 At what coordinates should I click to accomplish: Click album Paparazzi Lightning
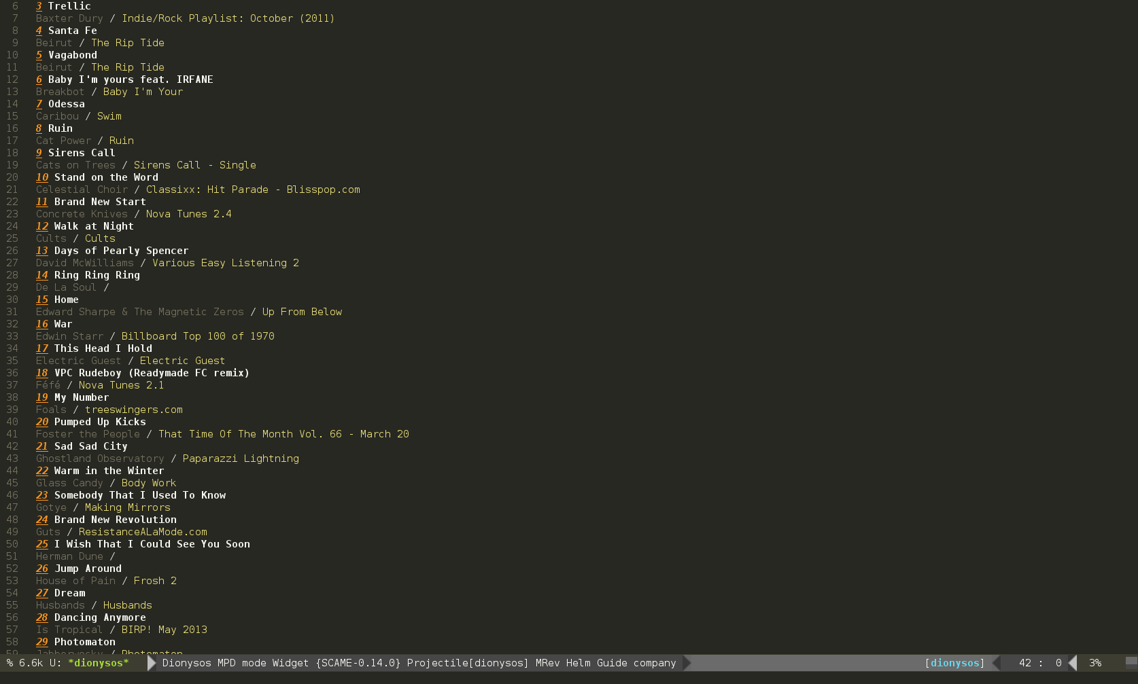coord(241,458)
